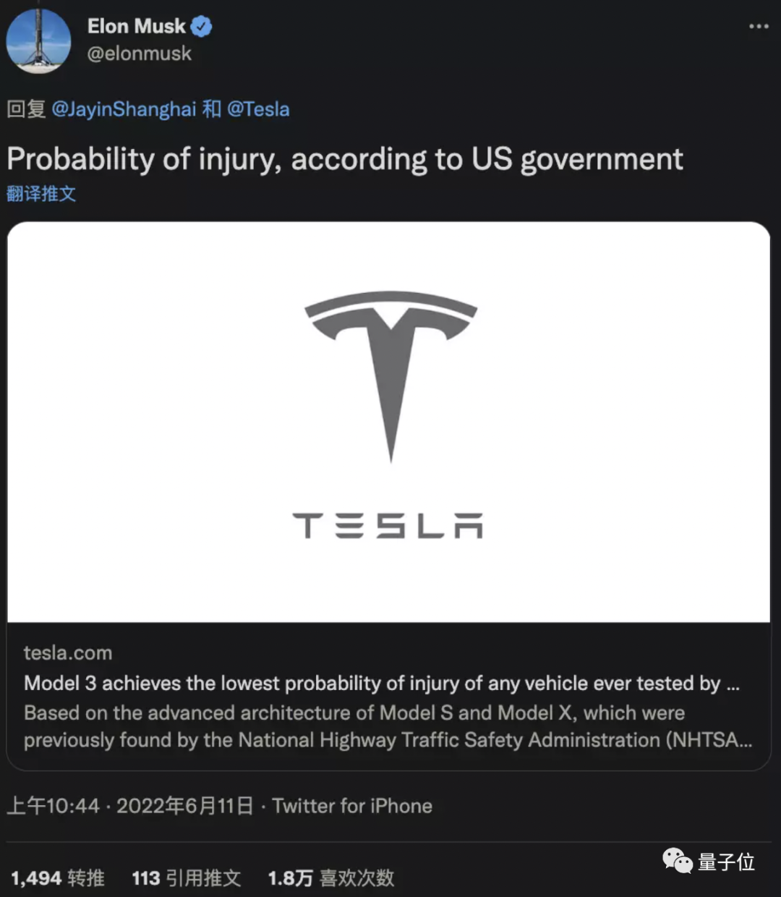Click the @Tesla mention

coord(258,109)
